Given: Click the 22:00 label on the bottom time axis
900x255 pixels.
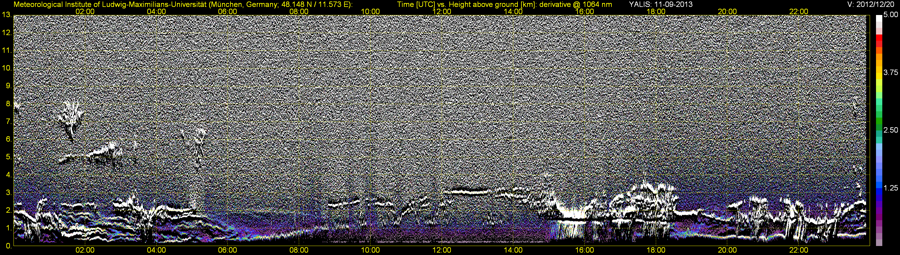Looking at the screenshot, I should 799,250.
